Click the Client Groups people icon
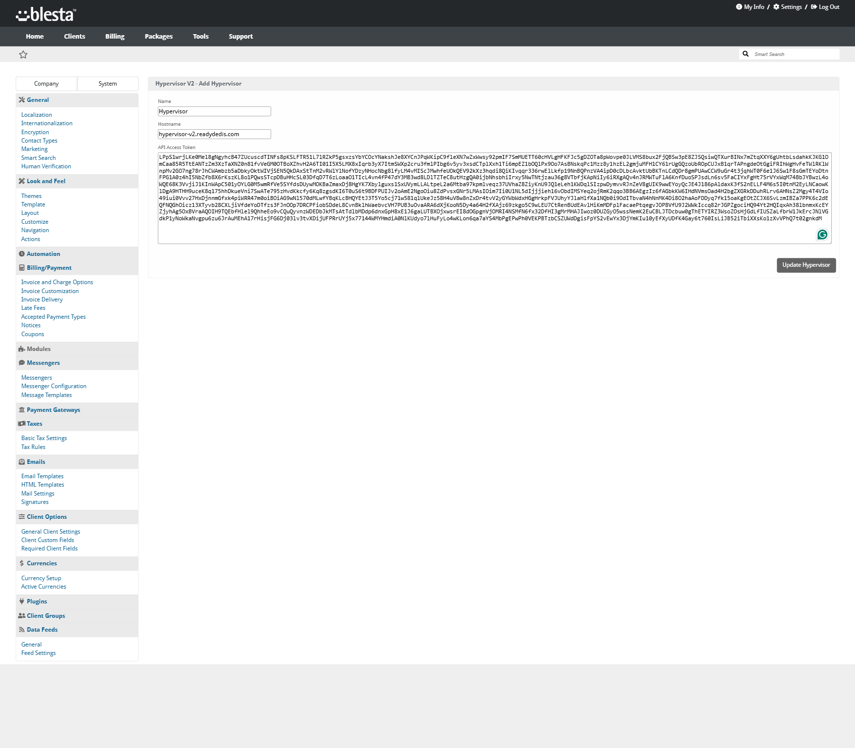The height and width of the screenshot is (748, 855). point(22,616)
